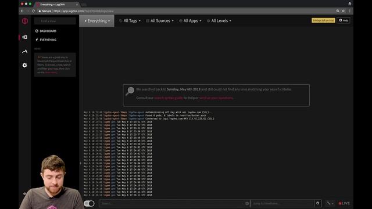Image resolution: width=372 pixels, height=209 pixels.
Task: Expand the All Tags filter
Action: pyautogui.click(x=130, y=21)
